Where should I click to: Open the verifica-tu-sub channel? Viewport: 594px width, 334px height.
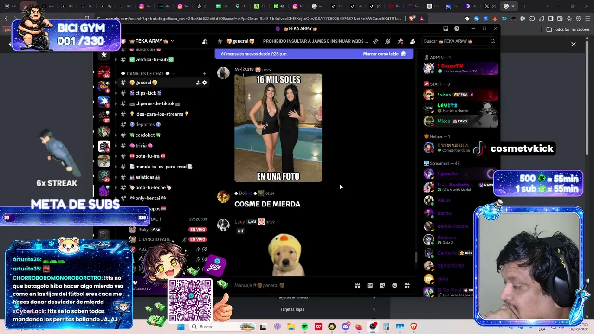tap(164, 59)
